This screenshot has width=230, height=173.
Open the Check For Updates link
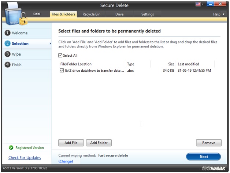pos(25,158)
